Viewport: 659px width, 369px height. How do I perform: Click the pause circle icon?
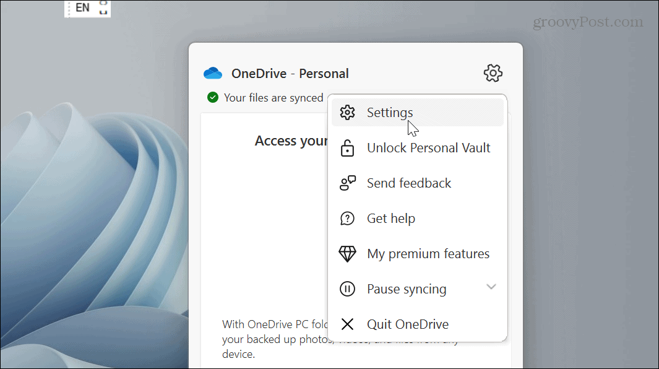point(348,289)
